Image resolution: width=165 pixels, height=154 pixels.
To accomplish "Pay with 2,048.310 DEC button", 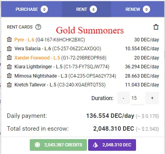I will [112, 145].
